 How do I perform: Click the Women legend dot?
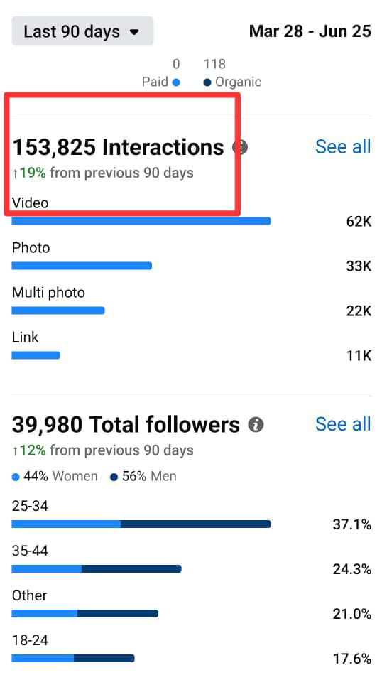pyautogui.click(x=16, y=477)
